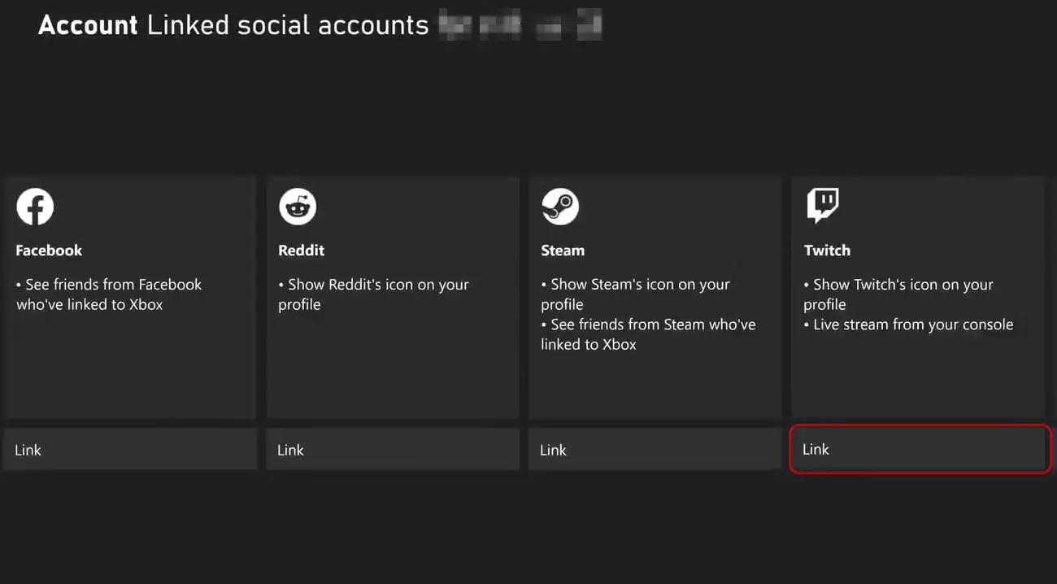Click the "Reddit" card title
Viewport: 1057px width, 584px height.
coord(301,251)
